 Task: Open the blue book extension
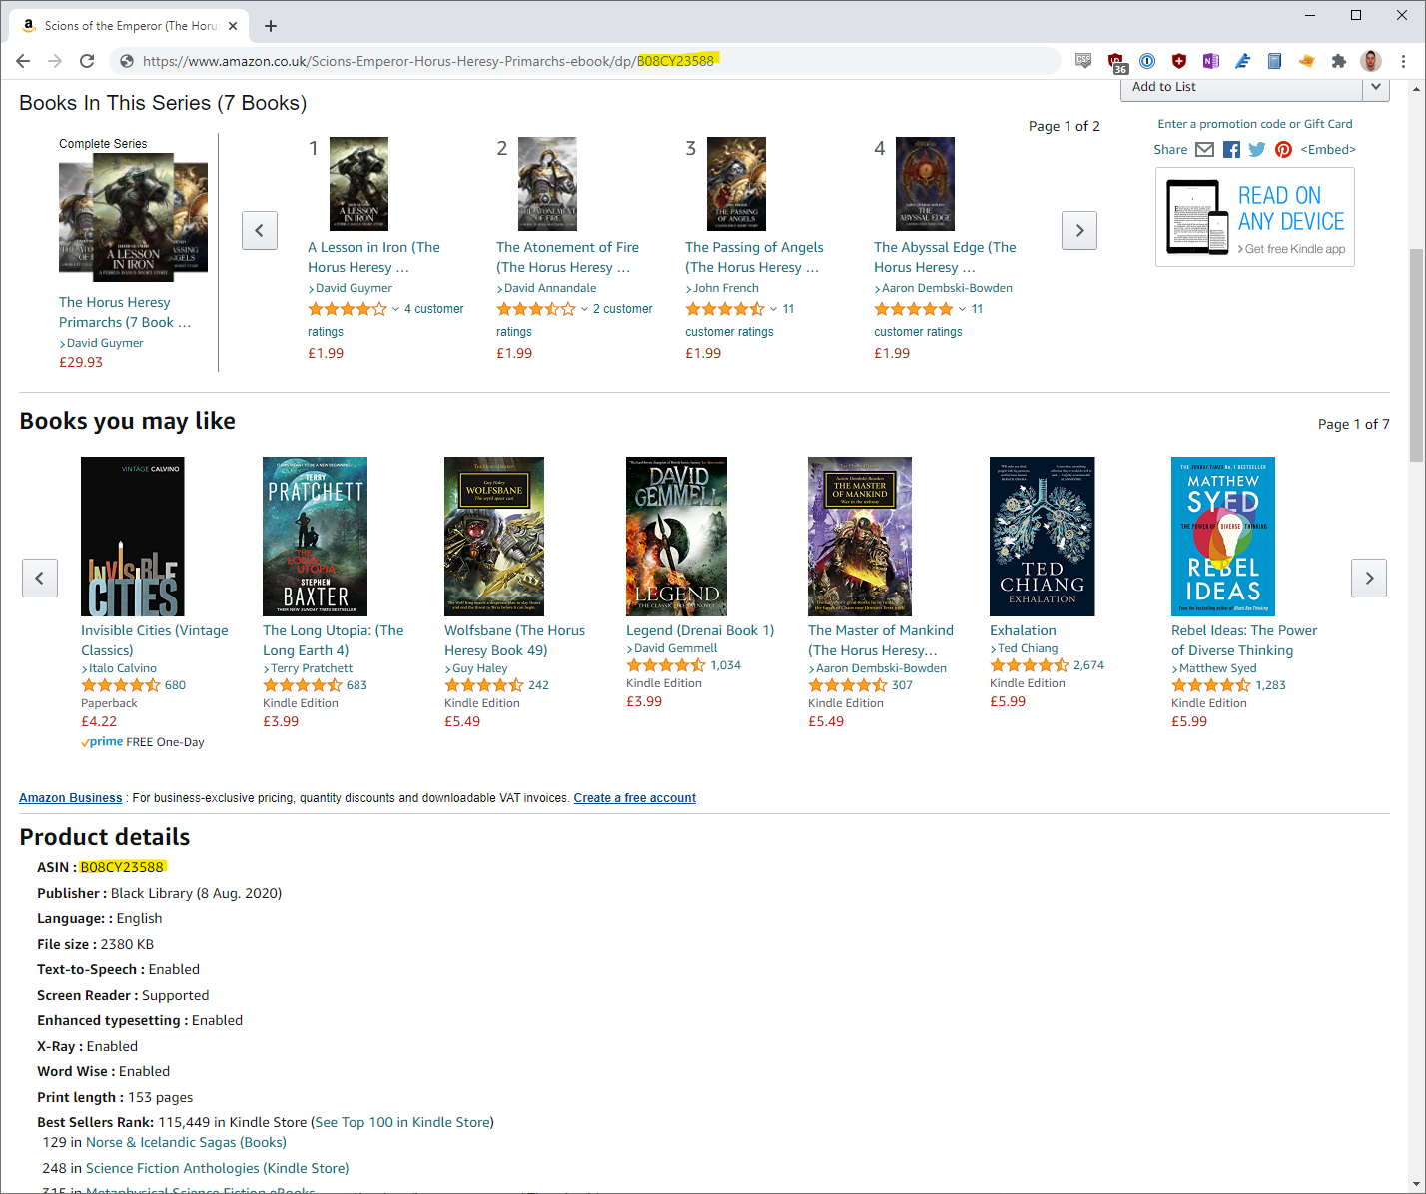[1274, 61]
